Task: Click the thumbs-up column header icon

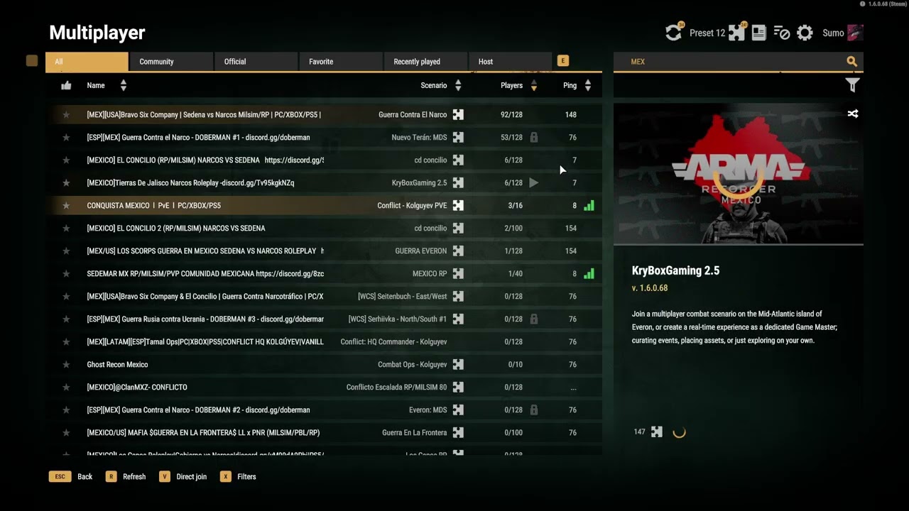Action: coord(66,85)
